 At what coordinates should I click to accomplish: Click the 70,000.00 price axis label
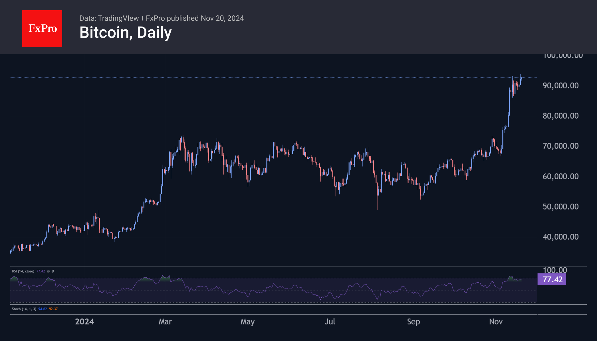[x=560, y=146]
